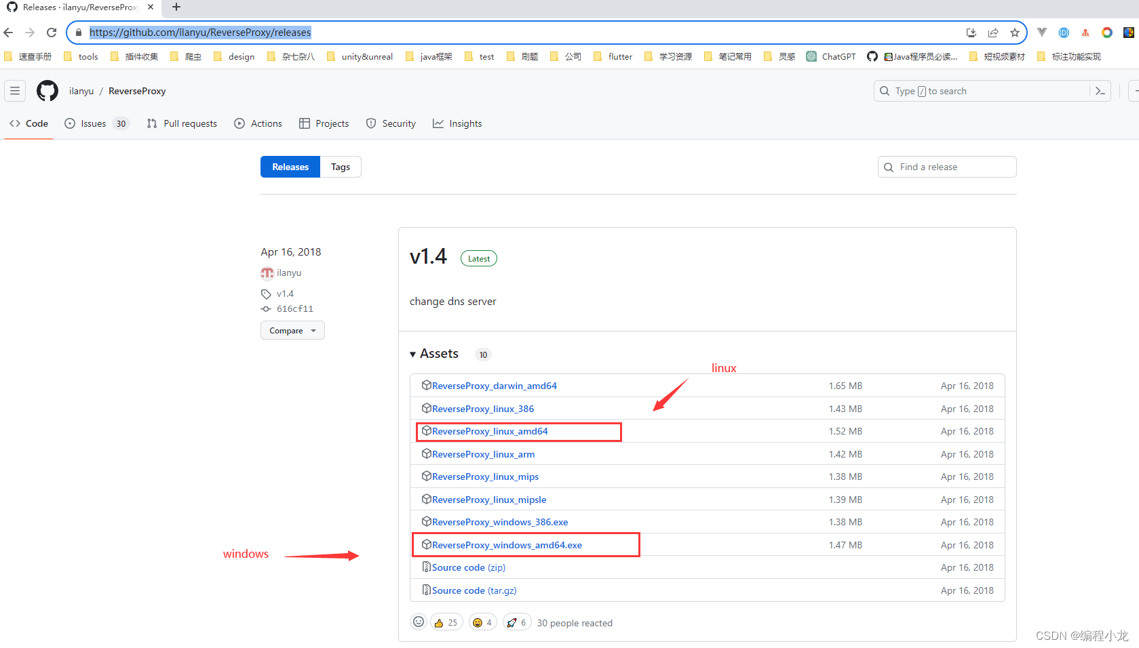Viewport: 1139px width, 648px height.
Task: Open the Insights tab
Action: [457, 123]
